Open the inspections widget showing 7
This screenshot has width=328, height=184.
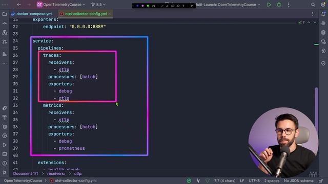[x=301, y=22]
